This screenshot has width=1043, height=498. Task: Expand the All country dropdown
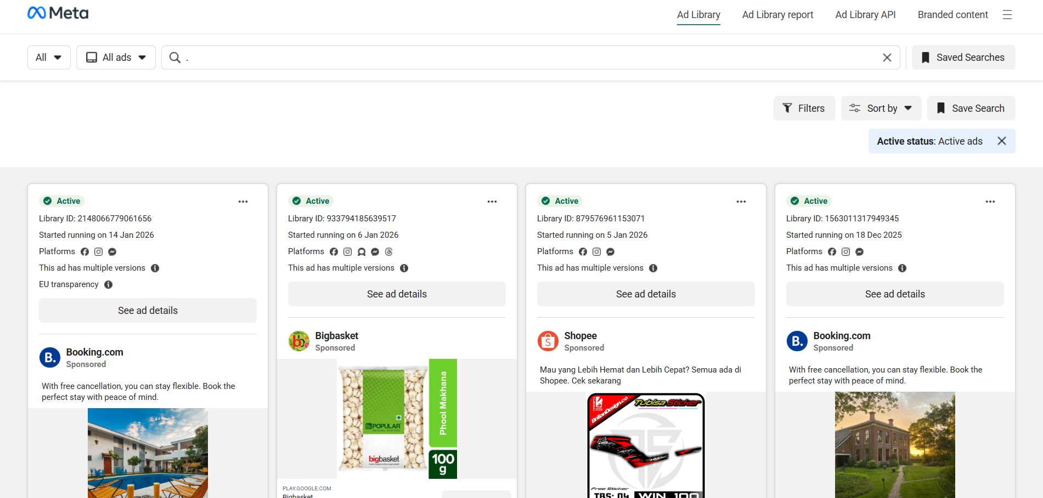pyautogui.click(x=49, y=58)
